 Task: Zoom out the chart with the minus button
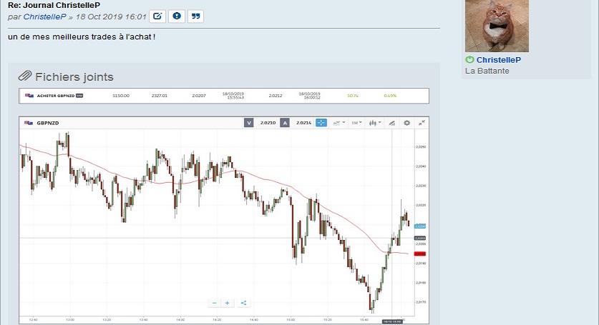click(x=214, y=302)
